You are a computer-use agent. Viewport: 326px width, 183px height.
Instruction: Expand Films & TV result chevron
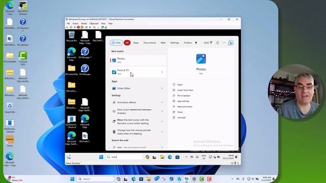(x=162, y=72)
